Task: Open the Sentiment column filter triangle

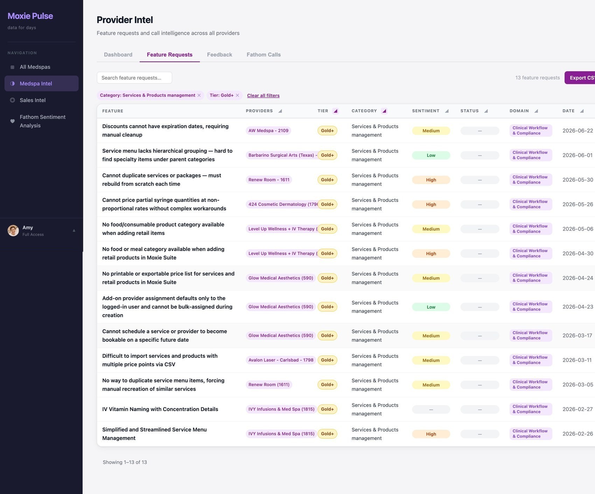Action: click(447, 111)
